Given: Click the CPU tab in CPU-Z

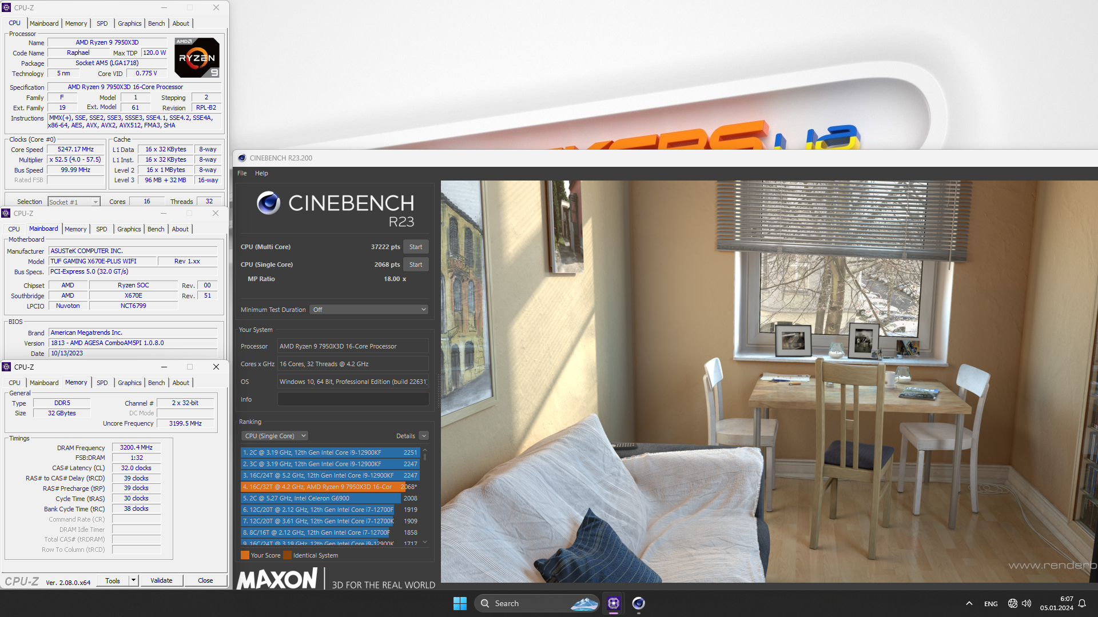Looking at the screenshot, I should coord(14,23).
